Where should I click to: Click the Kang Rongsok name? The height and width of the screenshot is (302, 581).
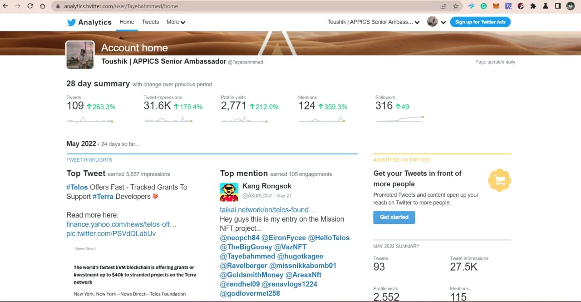(x=267, y=186)
